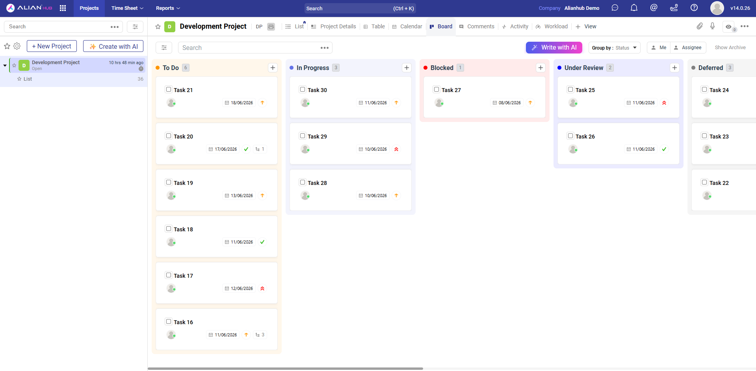Click priority icon on Task 25

664,103
